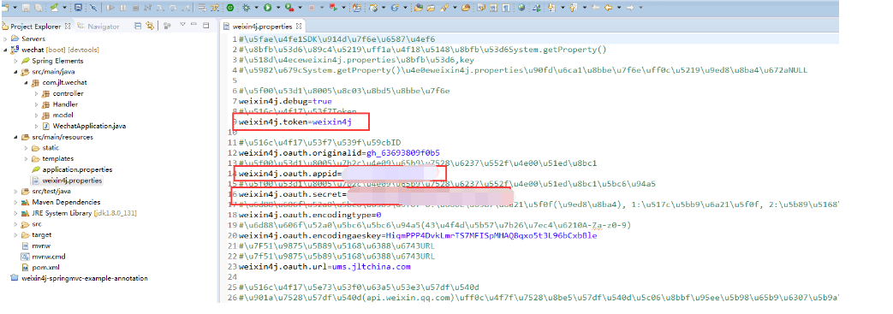The width and height of the screenshot is (893, 314).
Task: Toggle Link with Editor in Project Explorer
Action: point(150,27)
